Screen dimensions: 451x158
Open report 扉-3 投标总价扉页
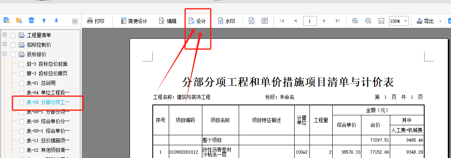tap(47, 73)
